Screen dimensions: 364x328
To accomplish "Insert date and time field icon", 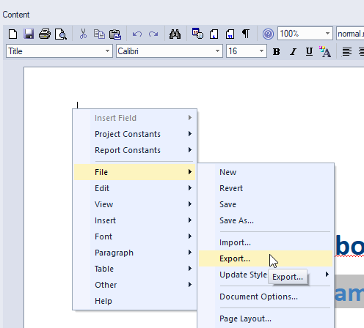I will tap(197, 34).
